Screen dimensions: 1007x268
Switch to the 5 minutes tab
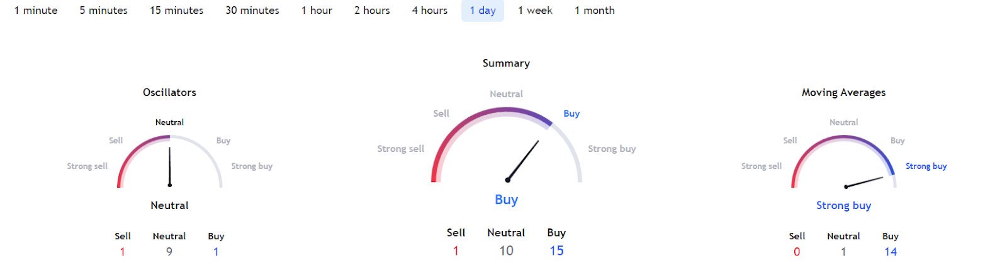(x=103, y=11)
